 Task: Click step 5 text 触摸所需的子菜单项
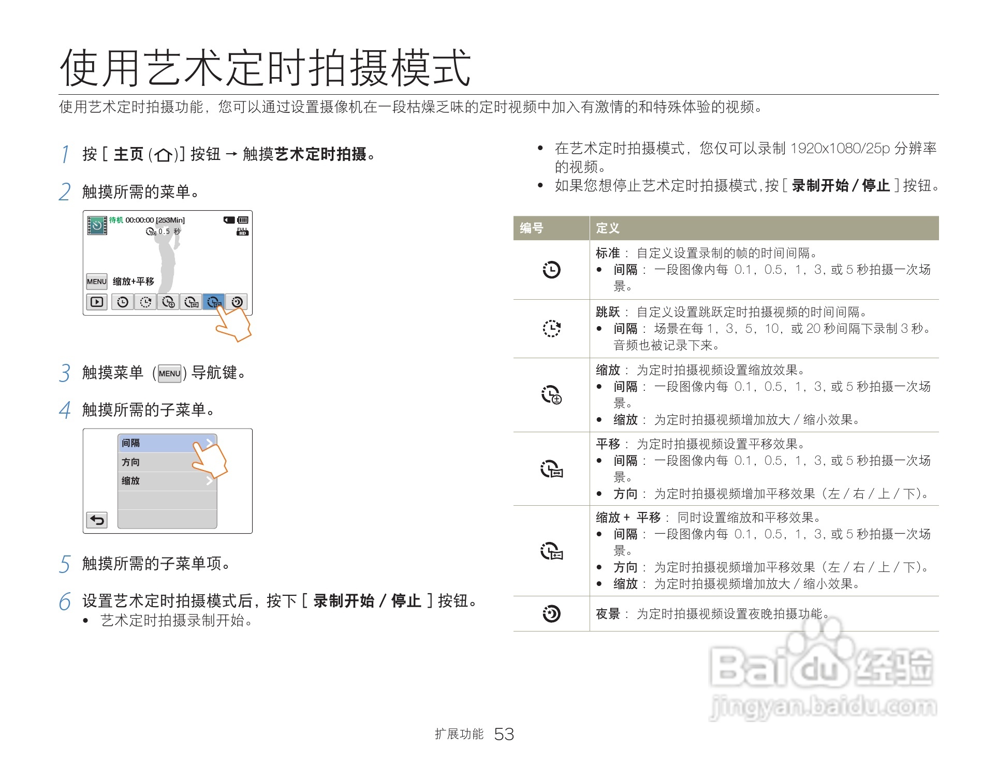[x=156, y=564]
